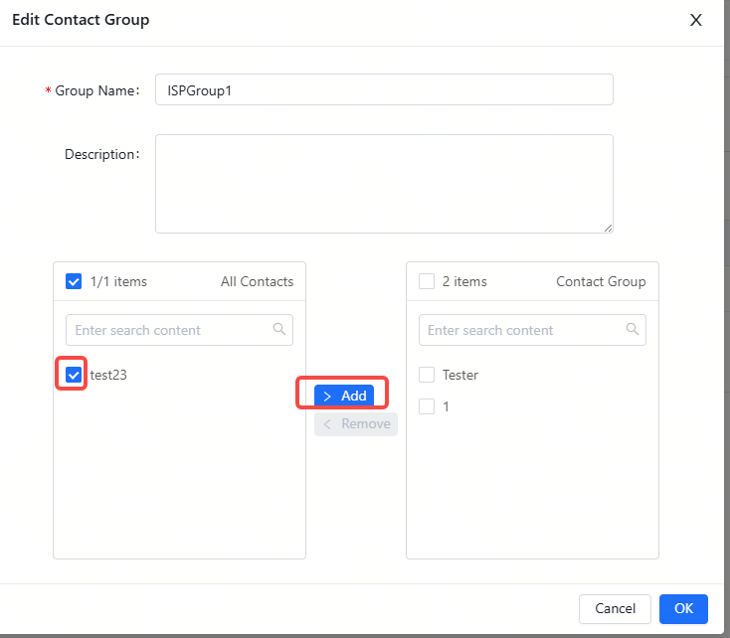
Task: Uncheck the test23 contact checkbox
Action: pyautogui.click(x=74, y=376)
